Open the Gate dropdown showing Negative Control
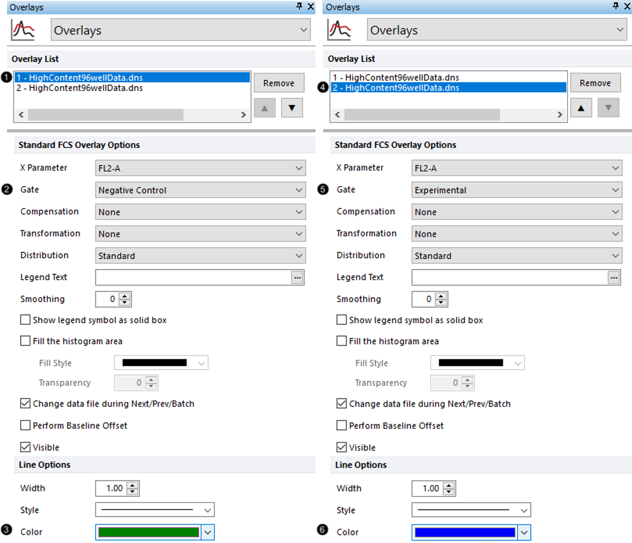The width and height of the screenshot is (632, 543). pyautogui.click(x=200, y=190)
